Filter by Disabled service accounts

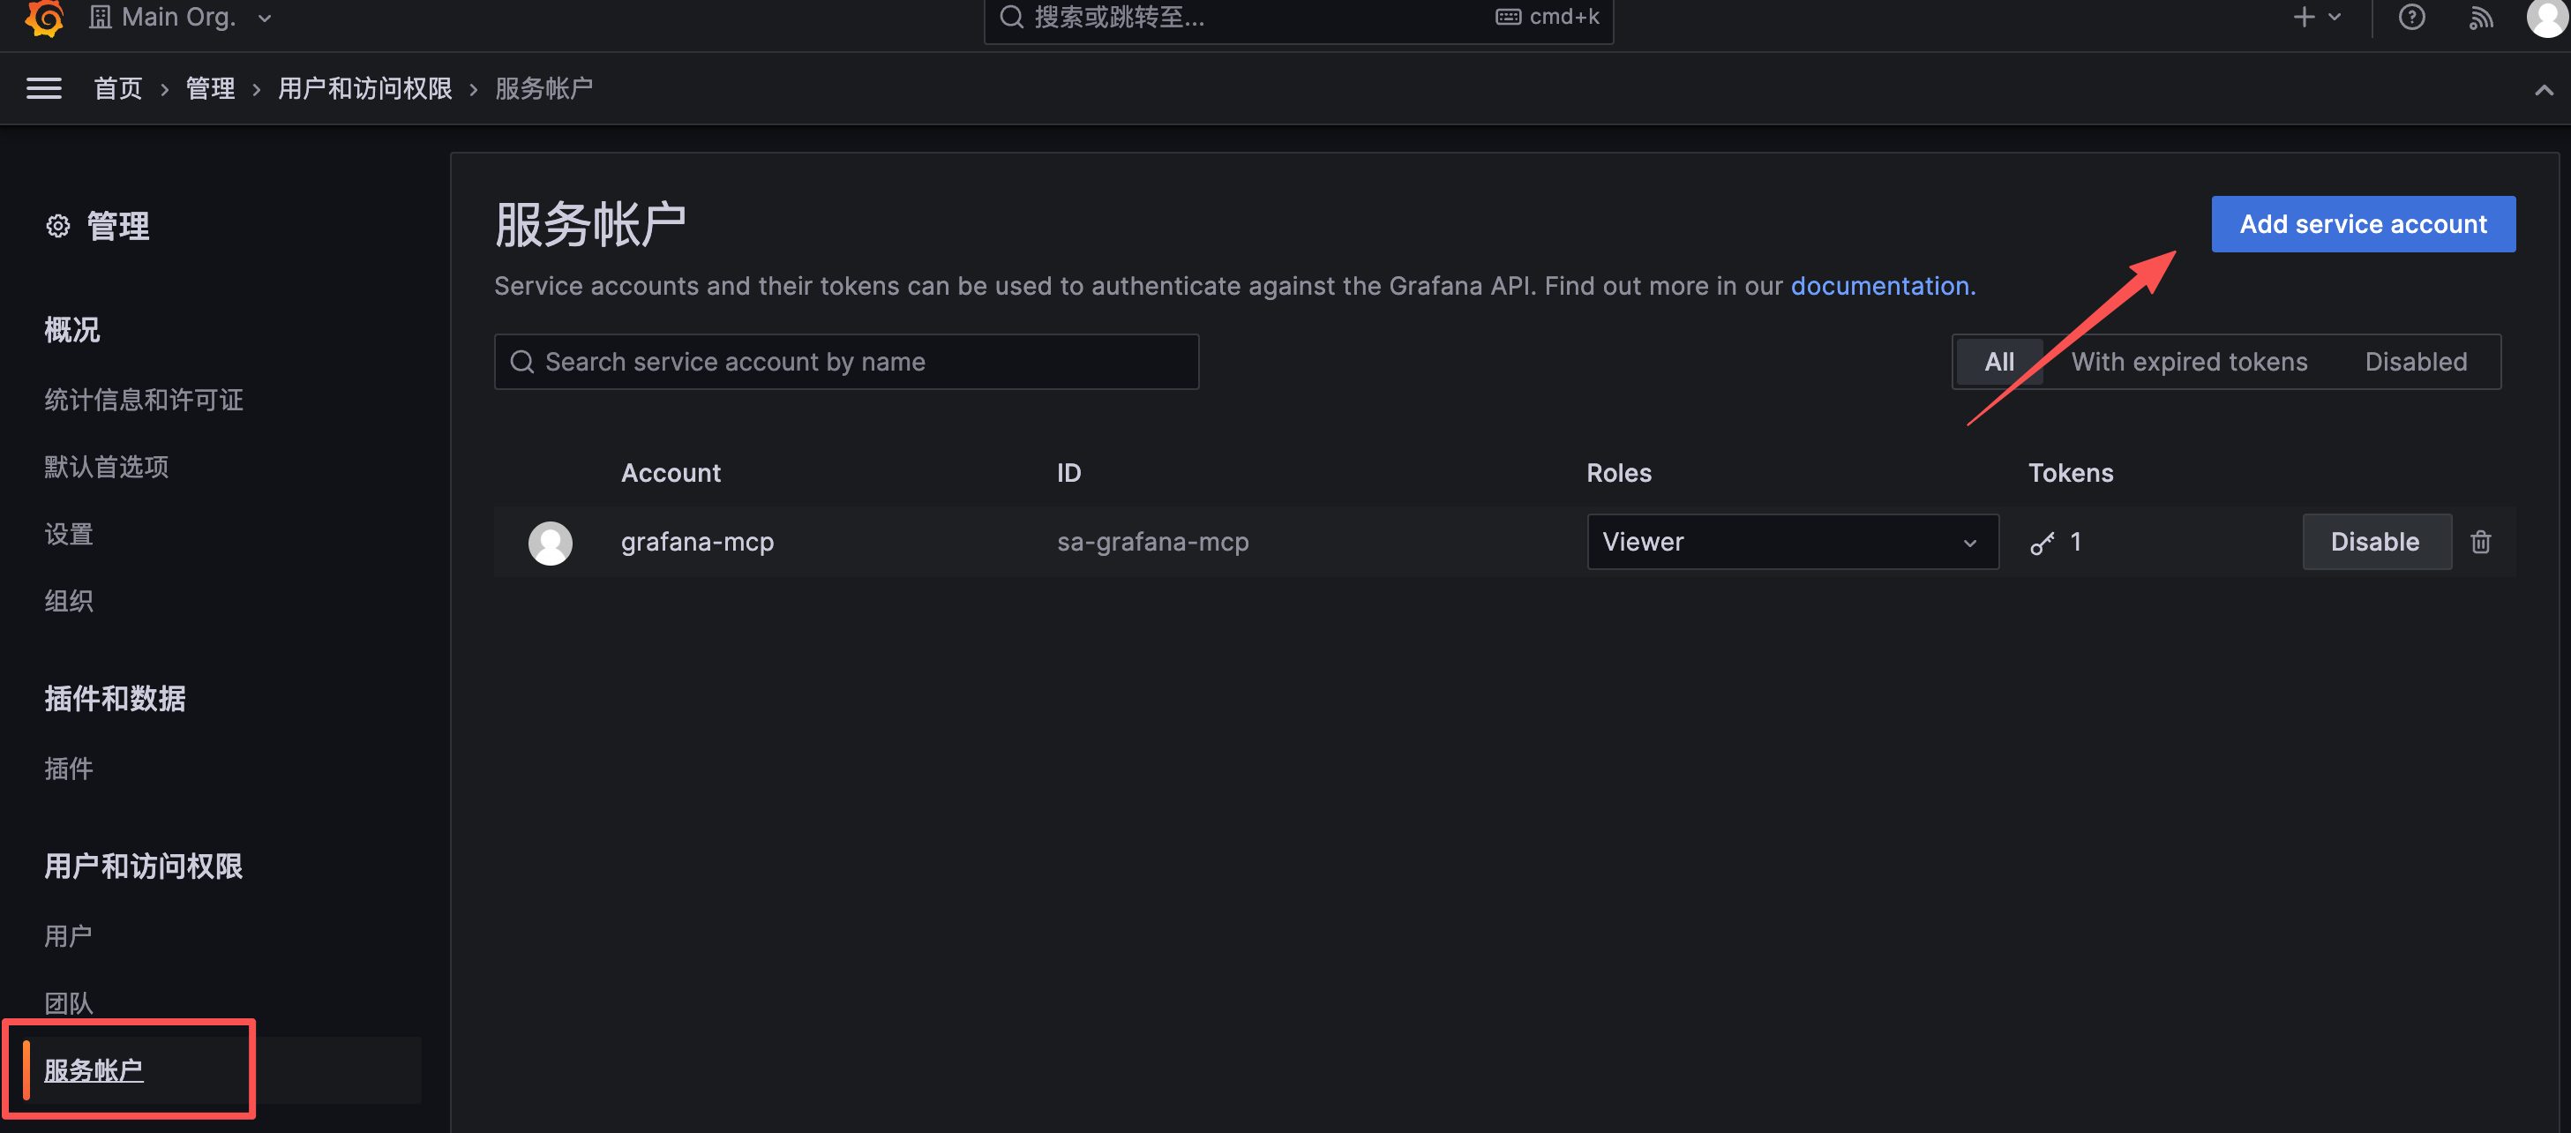tap(2416, 362)
